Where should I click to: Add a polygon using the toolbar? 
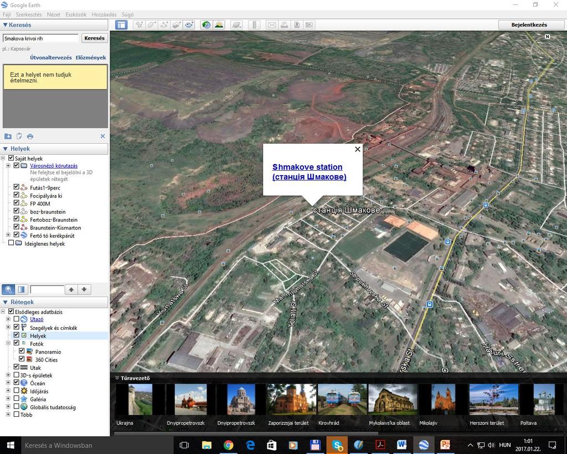click(152, 24)
